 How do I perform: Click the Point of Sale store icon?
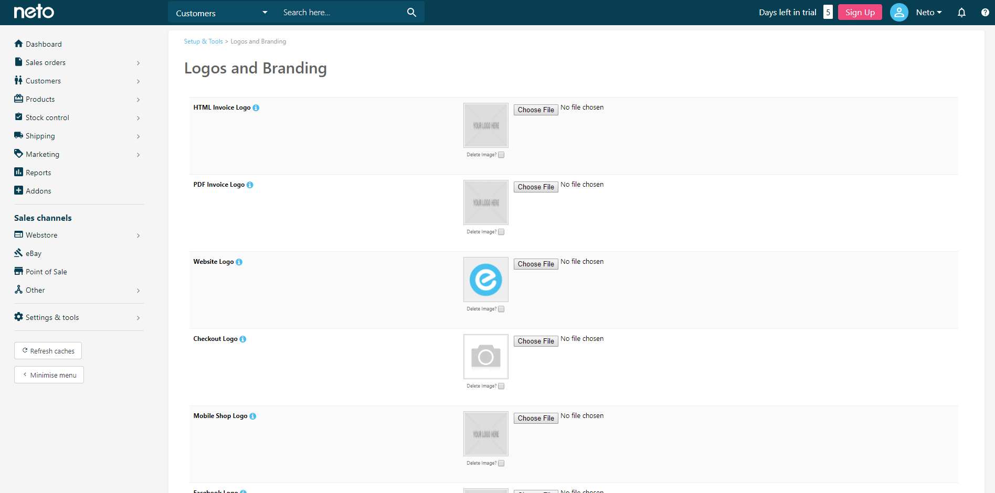coord(18,271)
